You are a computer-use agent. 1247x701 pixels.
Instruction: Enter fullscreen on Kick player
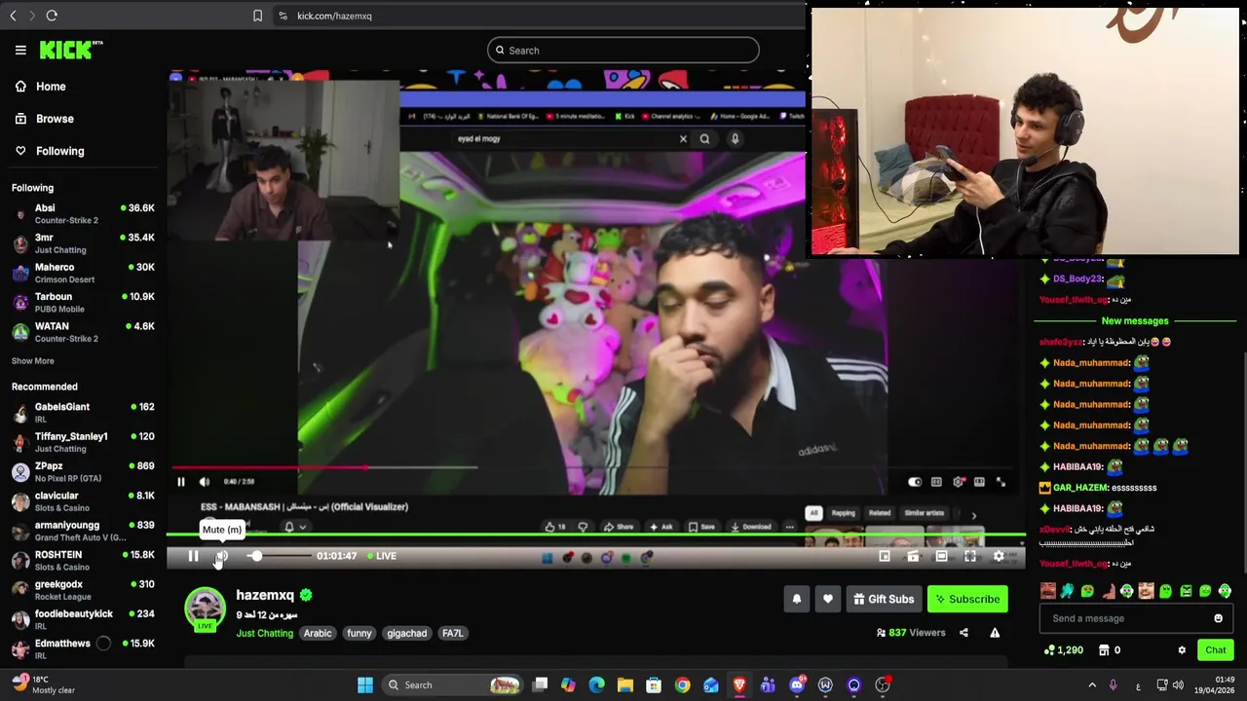pyautogui.click(x=970, y=556)
